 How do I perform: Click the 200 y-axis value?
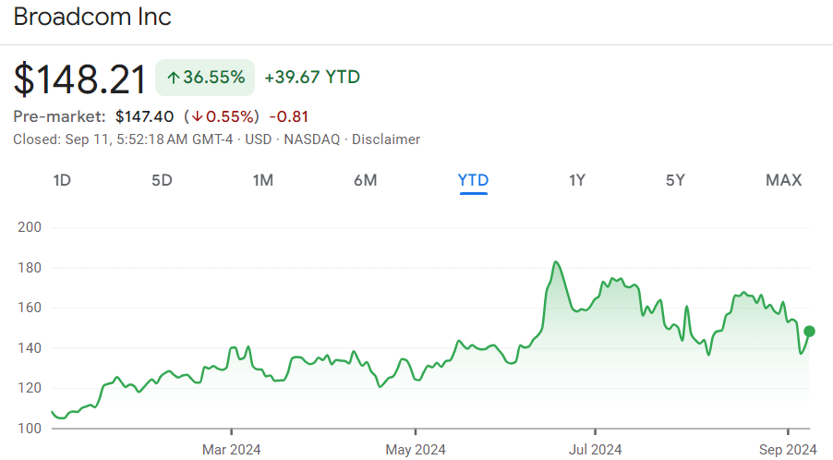pyautogui.click(x=30, y=227)
